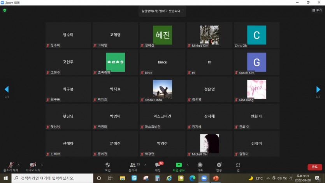Click green encryption shield icon
Screen dimensions: 325x183
(x=5, y=10)
